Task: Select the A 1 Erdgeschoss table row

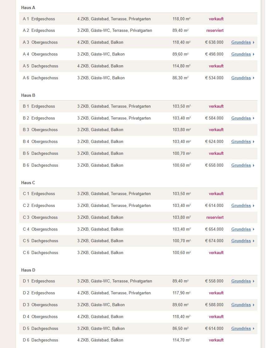Action: click(x=138, y=19)
